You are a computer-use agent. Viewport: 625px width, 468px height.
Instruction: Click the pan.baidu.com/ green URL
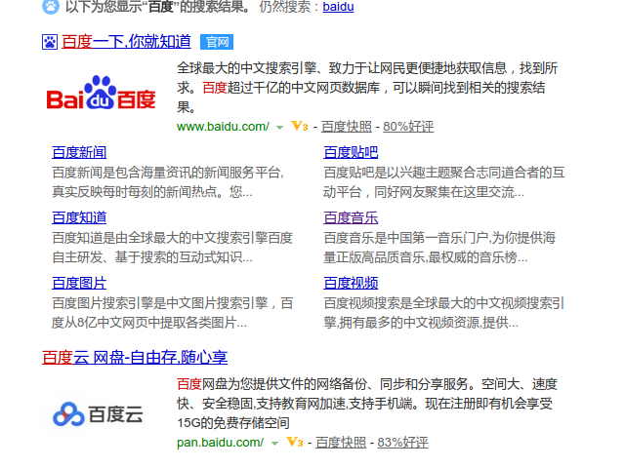point(220,443)
